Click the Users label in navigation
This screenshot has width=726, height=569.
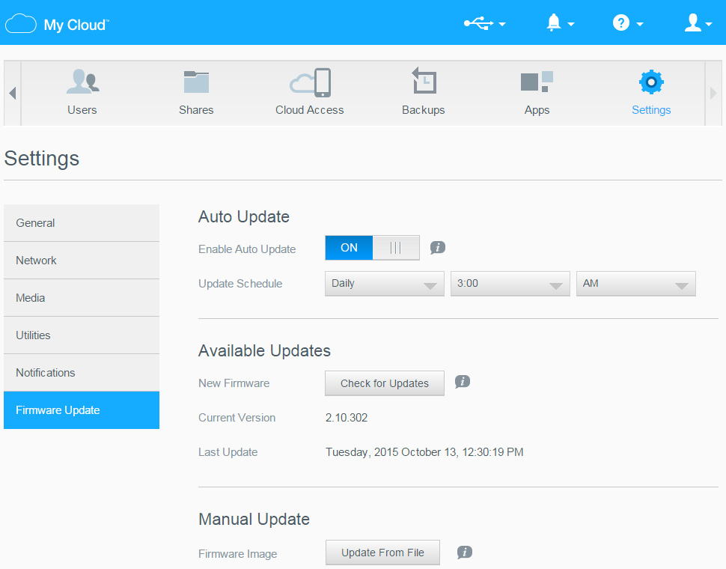pyautogui.click(x=82, y=110)
